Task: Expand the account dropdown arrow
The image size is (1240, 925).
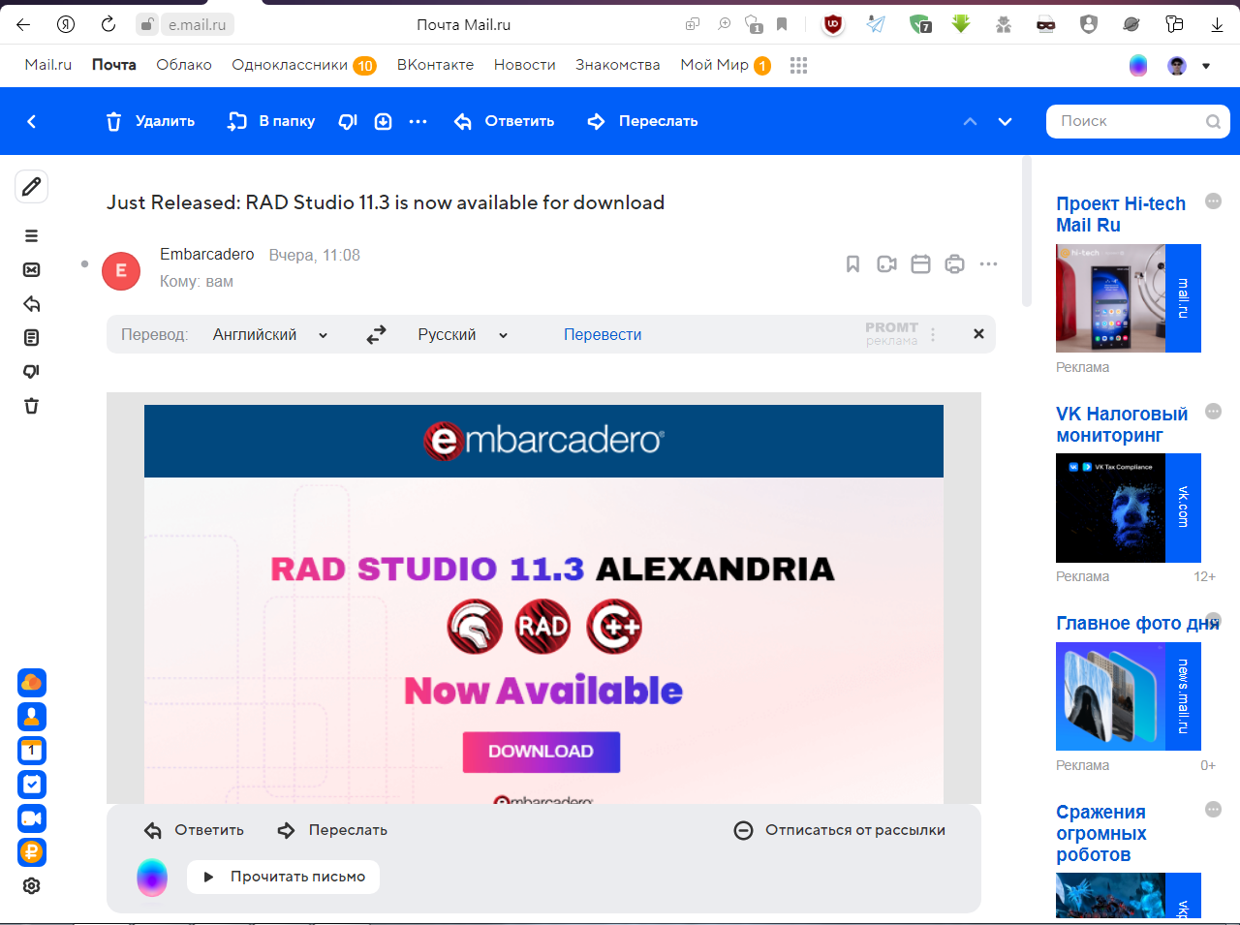Action: (1206, 66)
